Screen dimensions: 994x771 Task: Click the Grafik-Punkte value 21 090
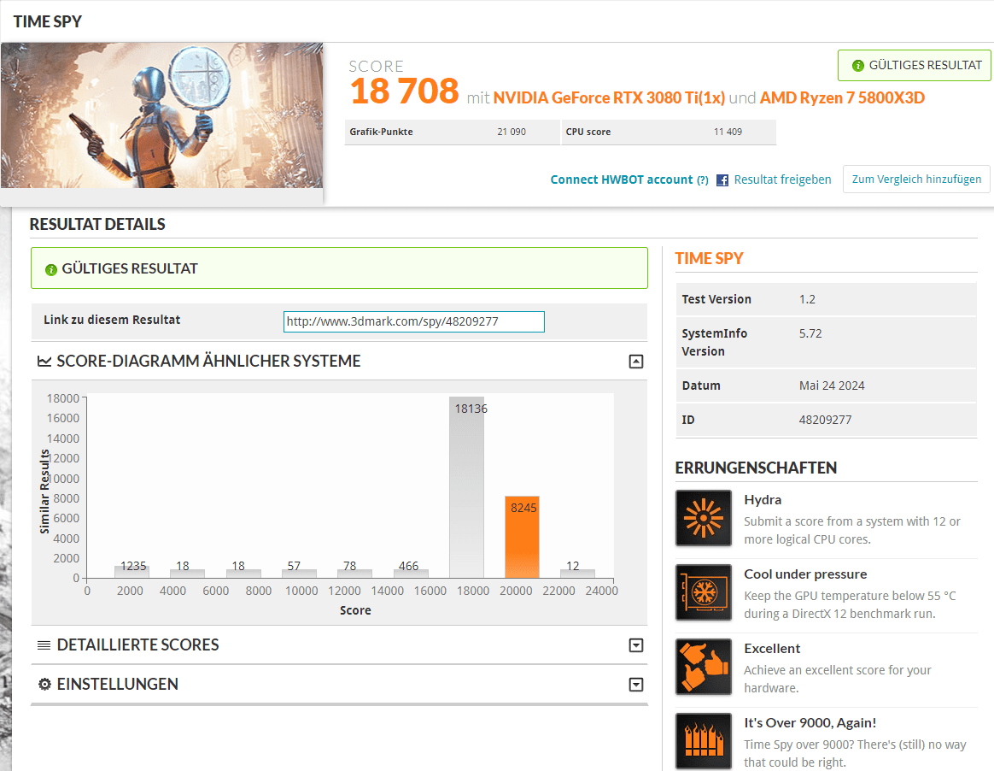512,132
